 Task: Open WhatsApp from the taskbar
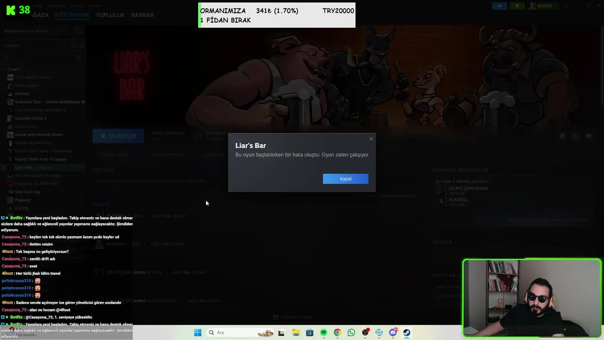351,332
